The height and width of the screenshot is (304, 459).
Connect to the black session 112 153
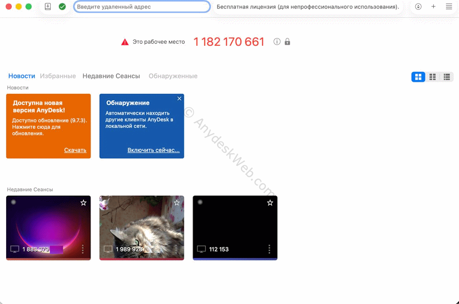[235, 228]
